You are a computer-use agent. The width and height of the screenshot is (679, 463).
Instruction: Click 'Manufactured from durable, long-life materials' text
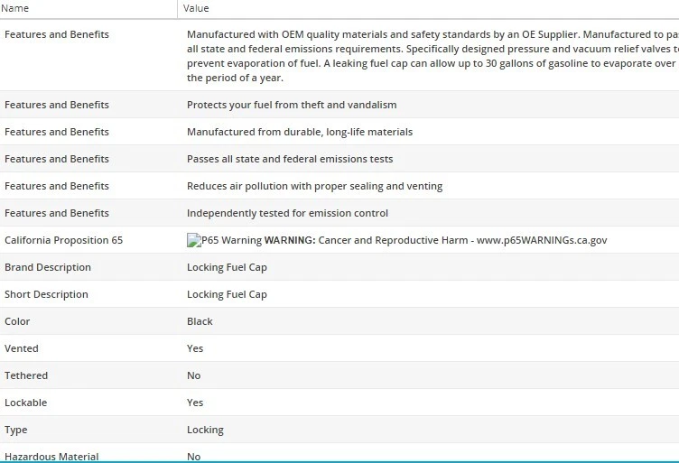(299, 132)
